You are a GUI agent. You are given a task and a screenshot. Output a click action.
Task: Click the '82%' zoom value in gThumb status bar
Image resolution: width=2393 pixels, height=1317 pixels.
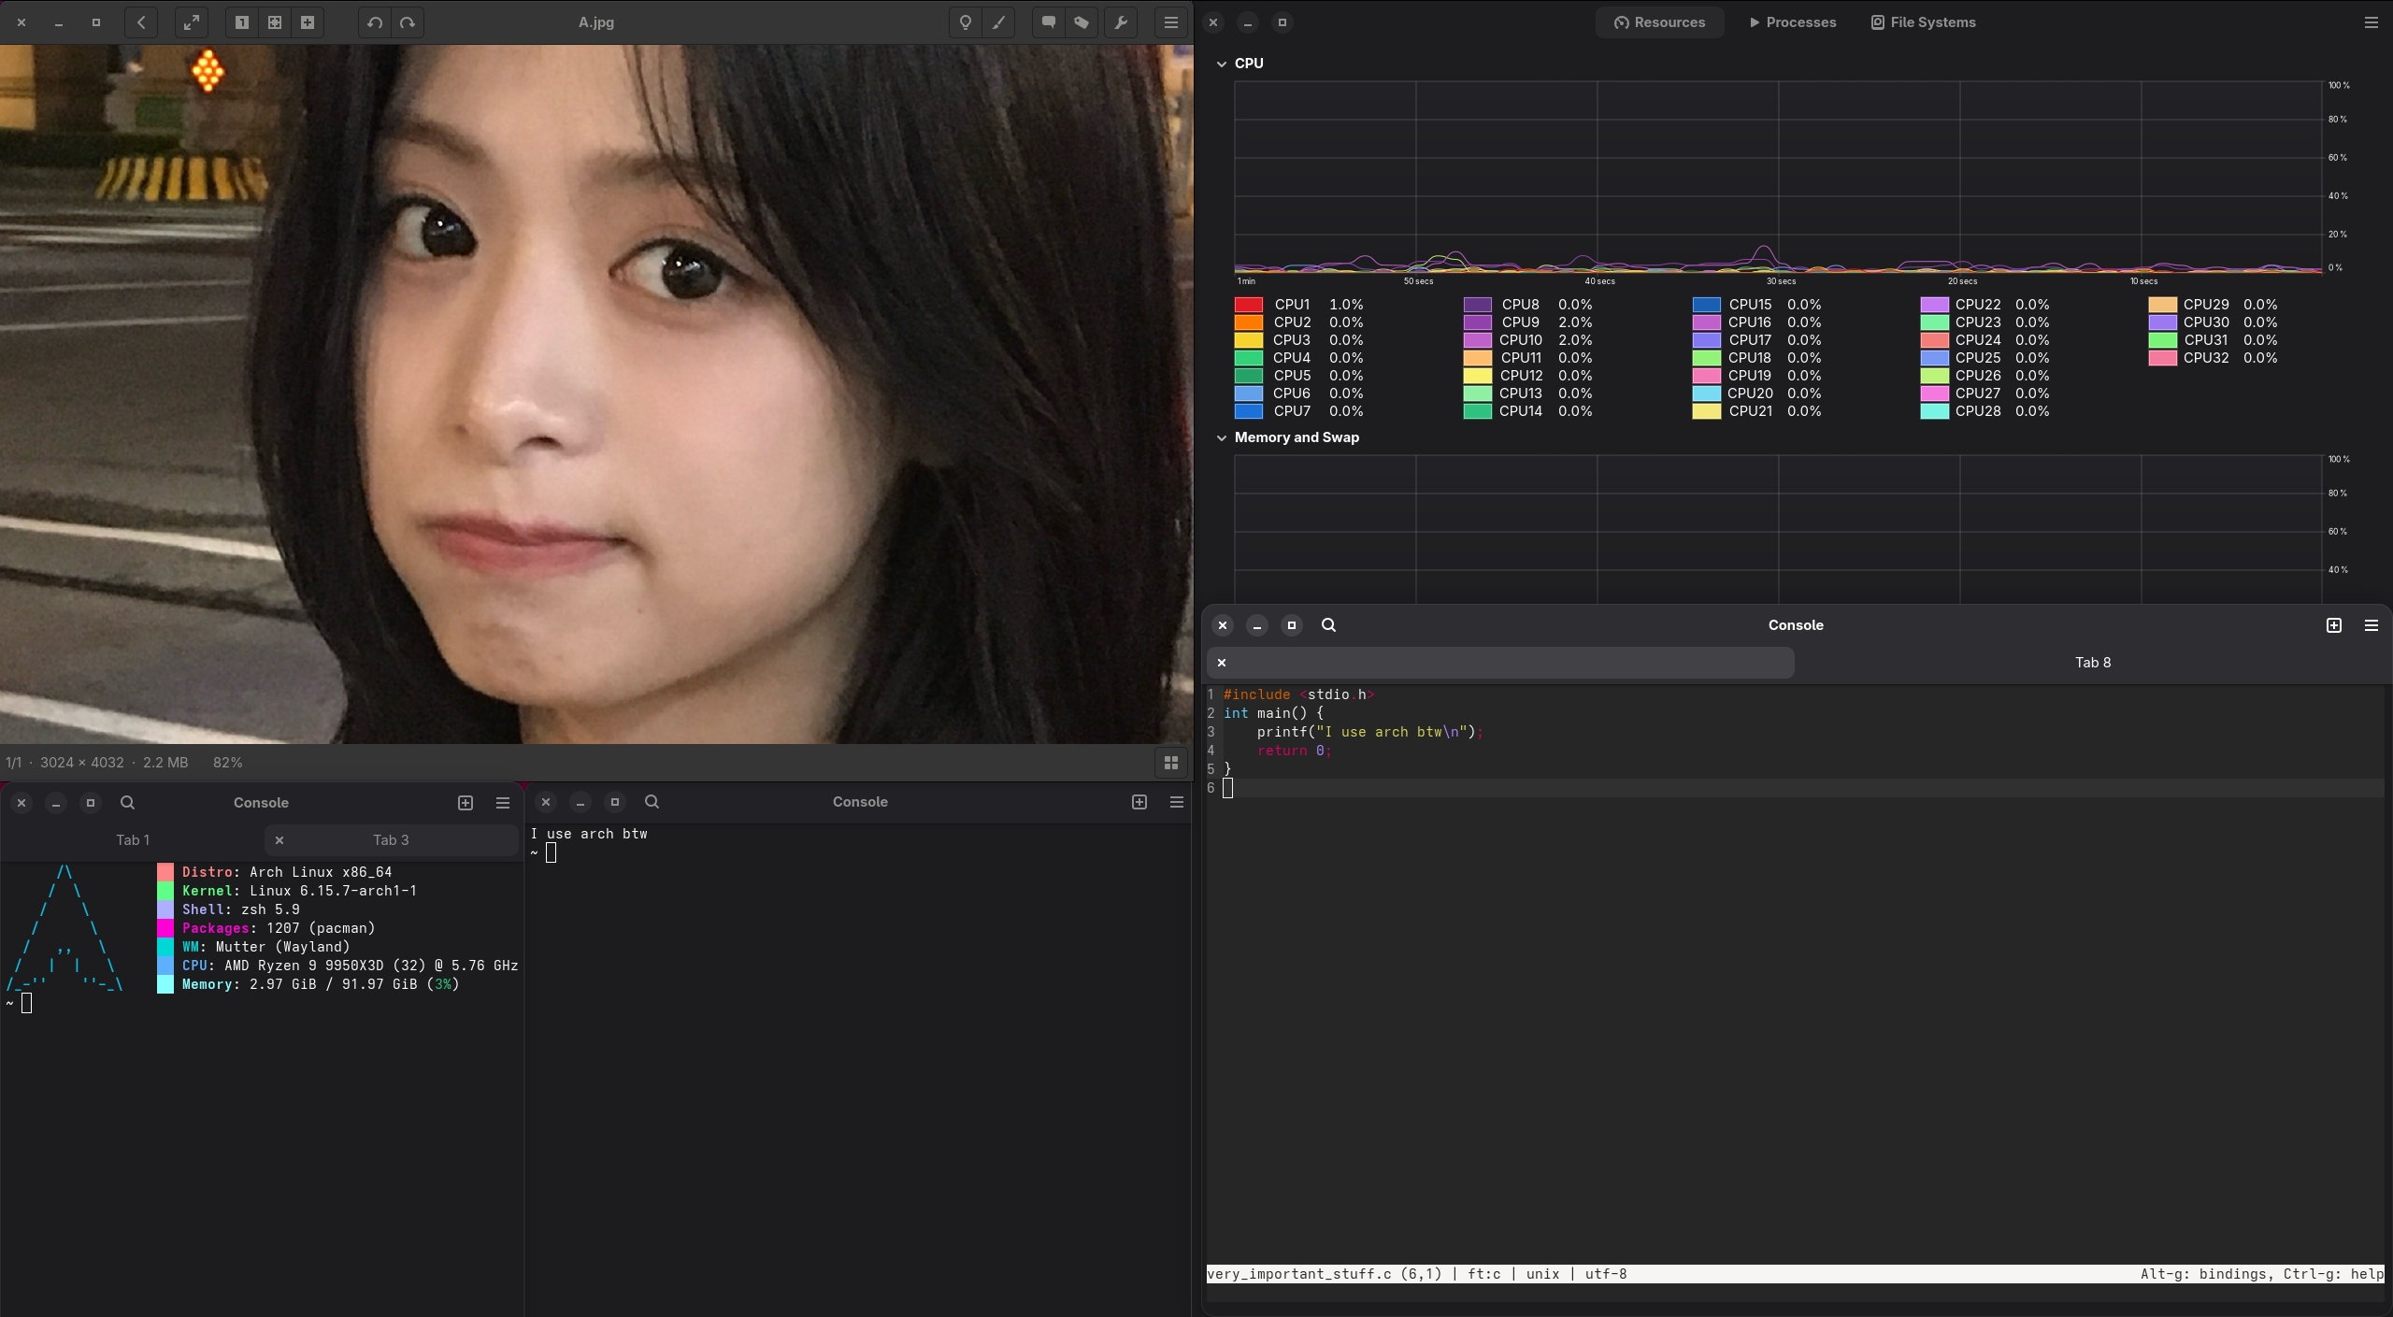(x=228, y=763)
